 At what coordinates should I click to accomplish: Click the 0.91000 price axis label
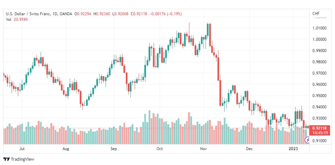[x=319, y=140]
